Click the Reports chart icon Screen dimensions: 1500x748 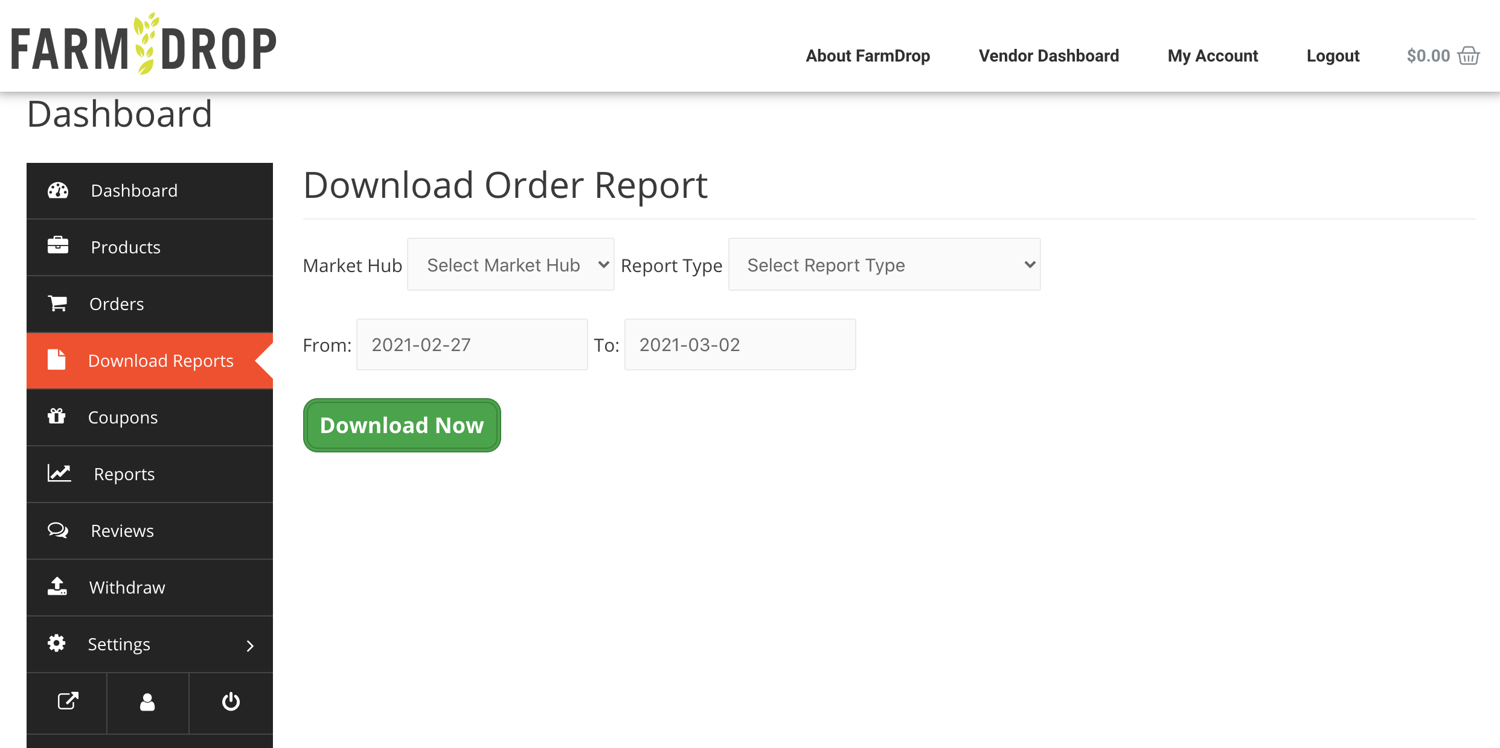coord(59,473)
